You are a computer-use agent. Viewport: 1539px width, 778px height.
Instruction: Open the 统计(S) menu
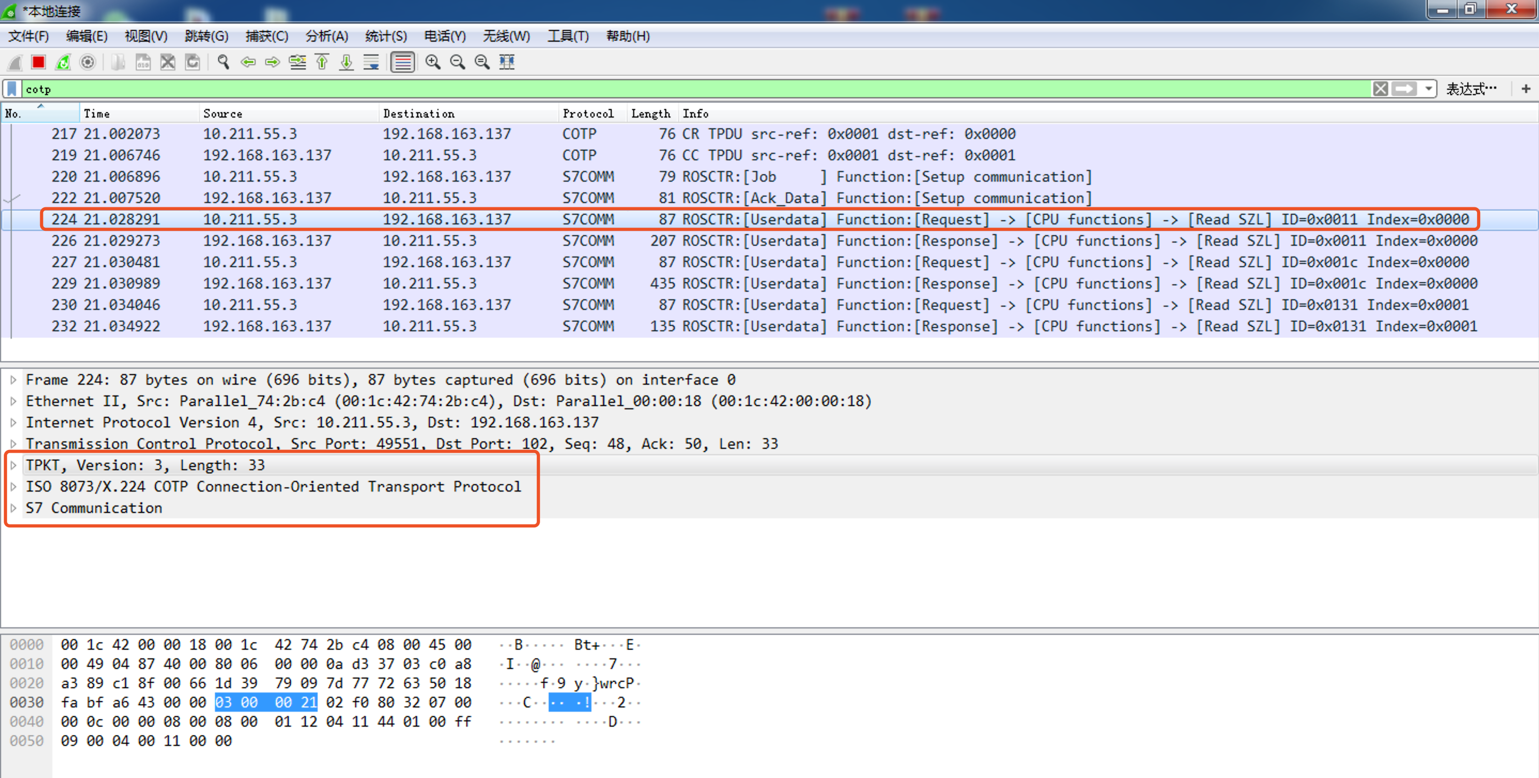(x=386, y=36)
